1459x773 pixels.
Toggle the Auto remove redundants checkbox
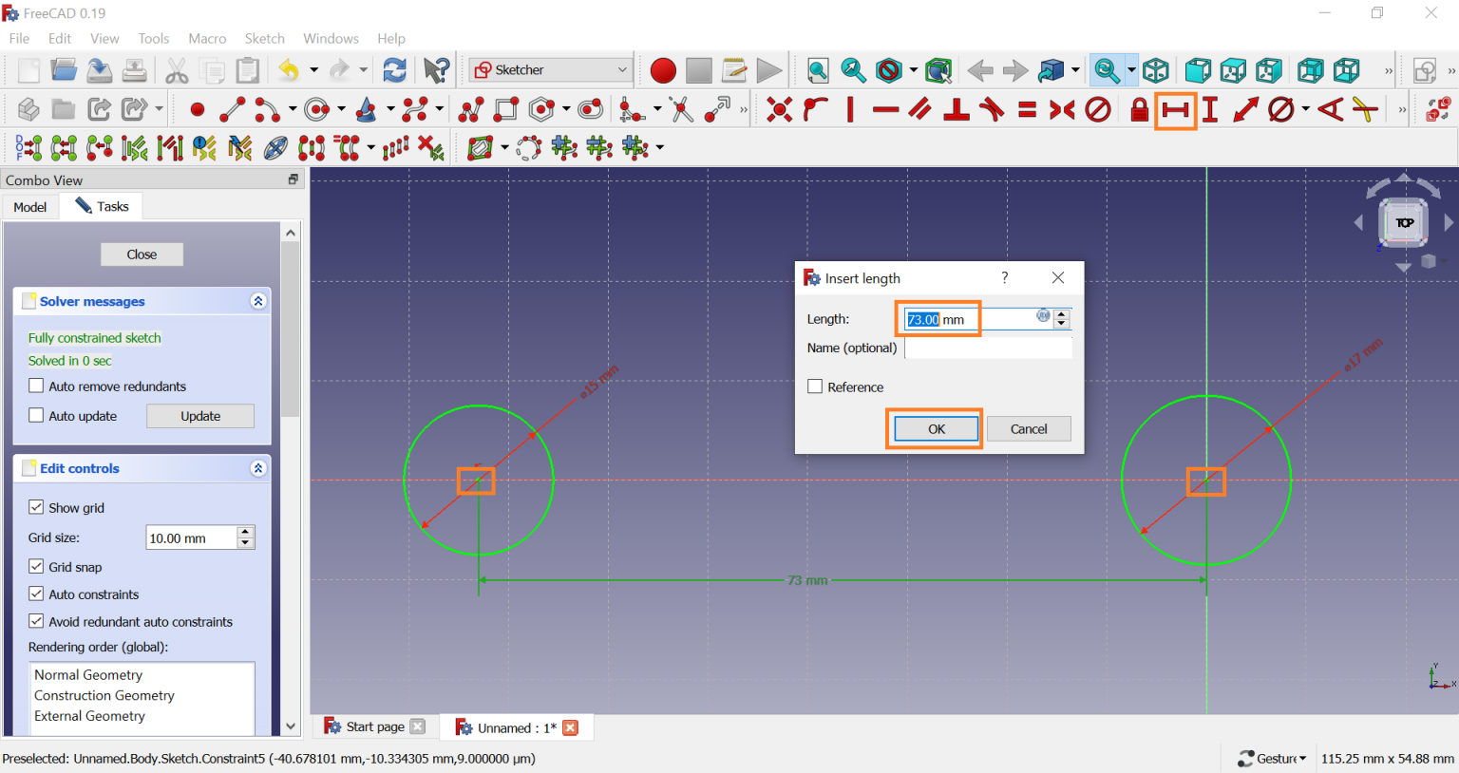pyautogui.click(x=37, y=386)
